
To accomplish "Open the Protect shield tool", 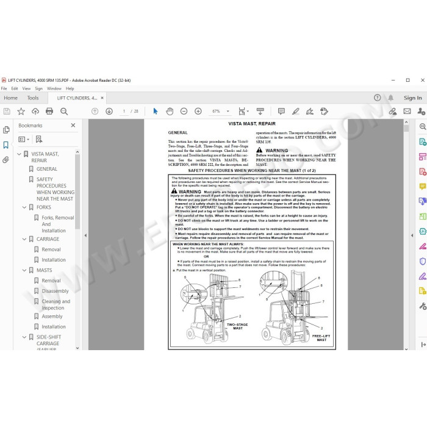I will click(422, 262).
